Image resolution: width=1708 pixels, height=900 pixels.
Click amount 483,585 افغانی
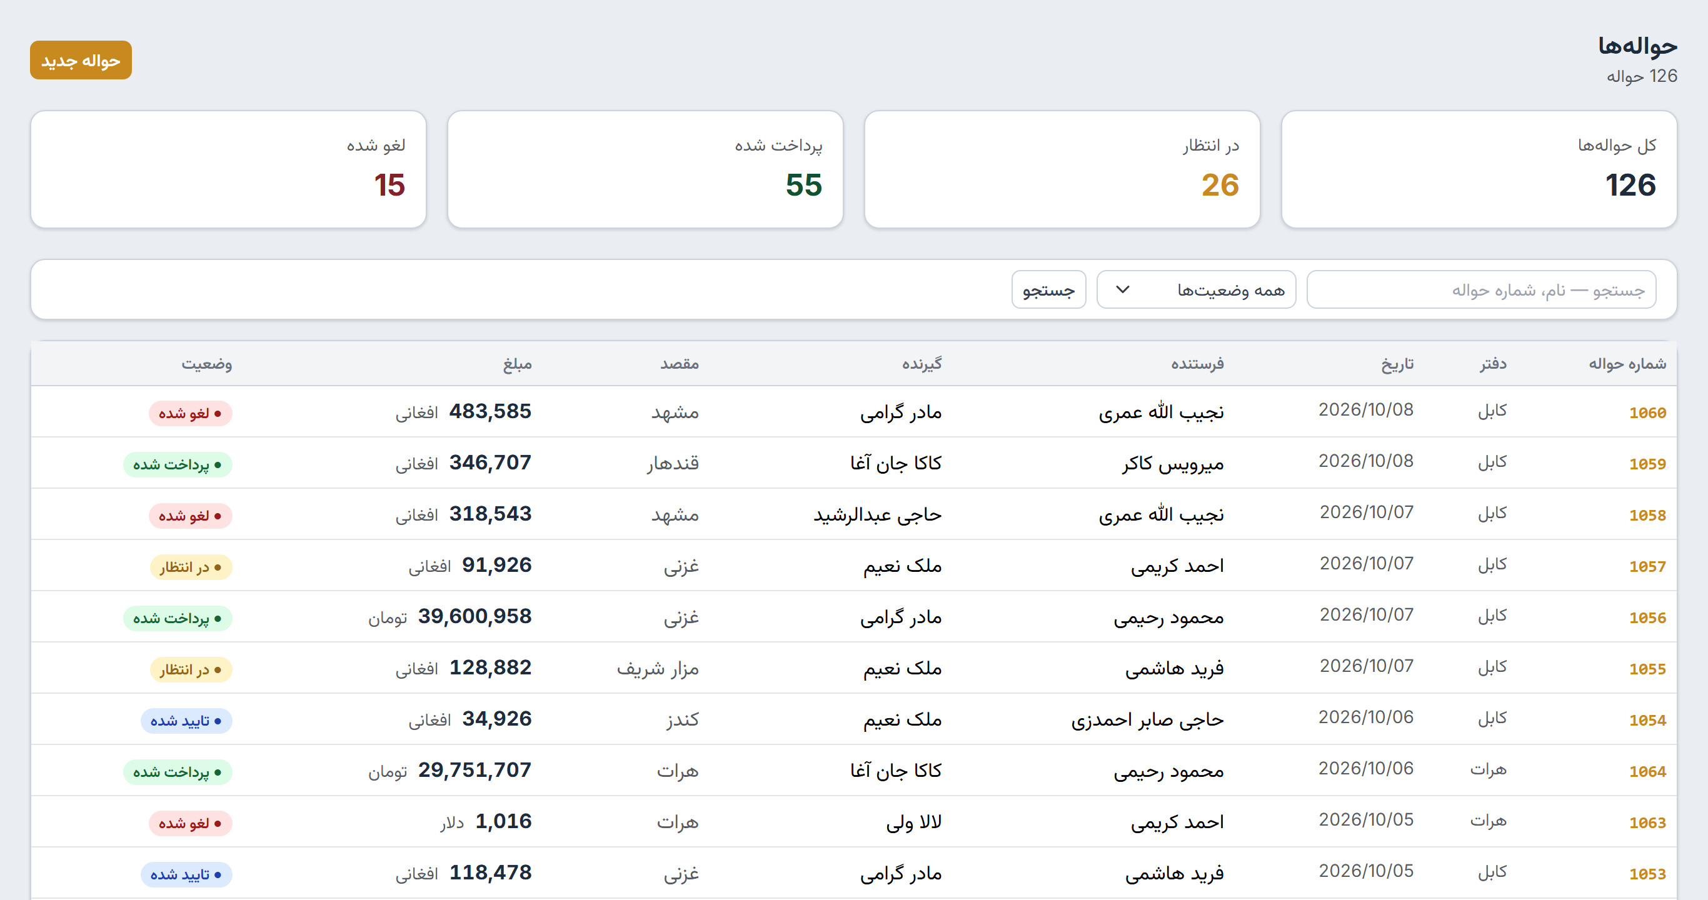click(x=463, y=412)
